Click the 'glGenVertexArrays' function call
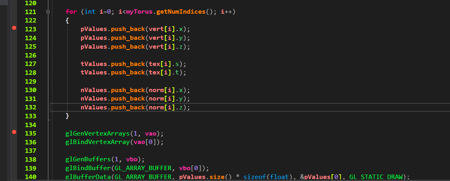Image resolution: width=450 pixels, height=181 pixels. 97,134
